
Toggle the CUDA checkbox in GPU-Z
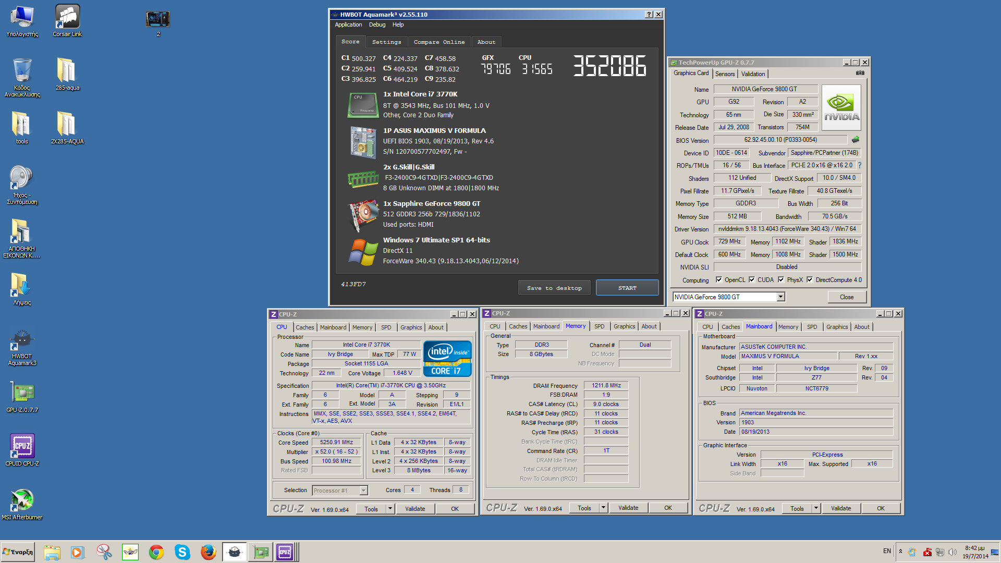(x=752, y=280)
